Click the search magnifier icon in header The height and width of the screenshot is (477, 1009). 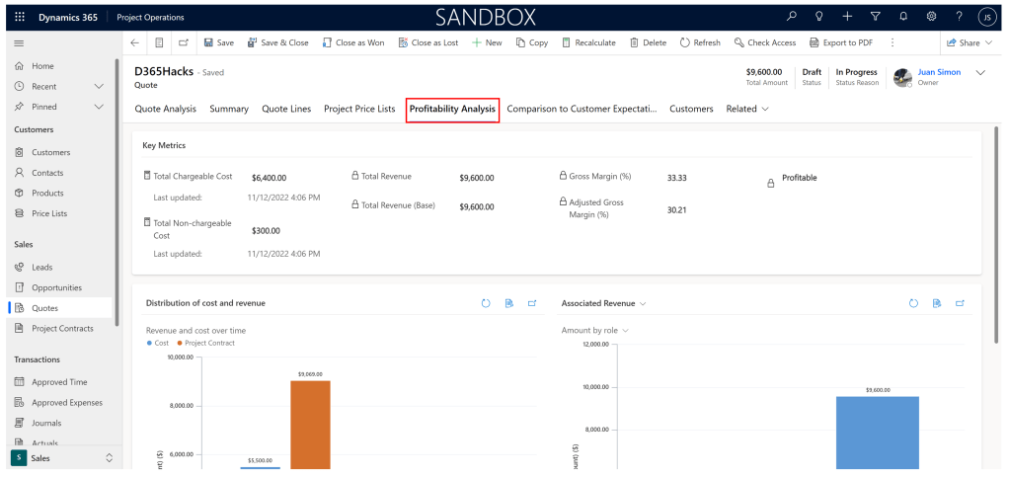point(791,17)
